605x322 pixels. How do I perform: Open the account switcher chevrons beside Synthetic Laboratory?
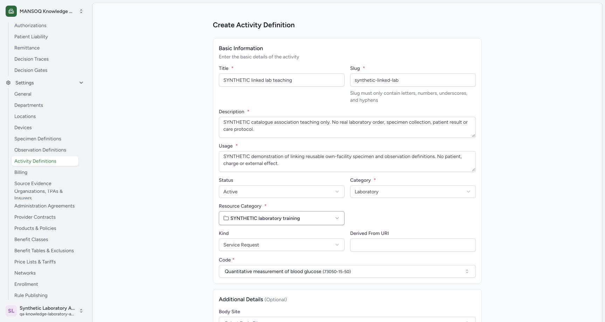[81, 311]
